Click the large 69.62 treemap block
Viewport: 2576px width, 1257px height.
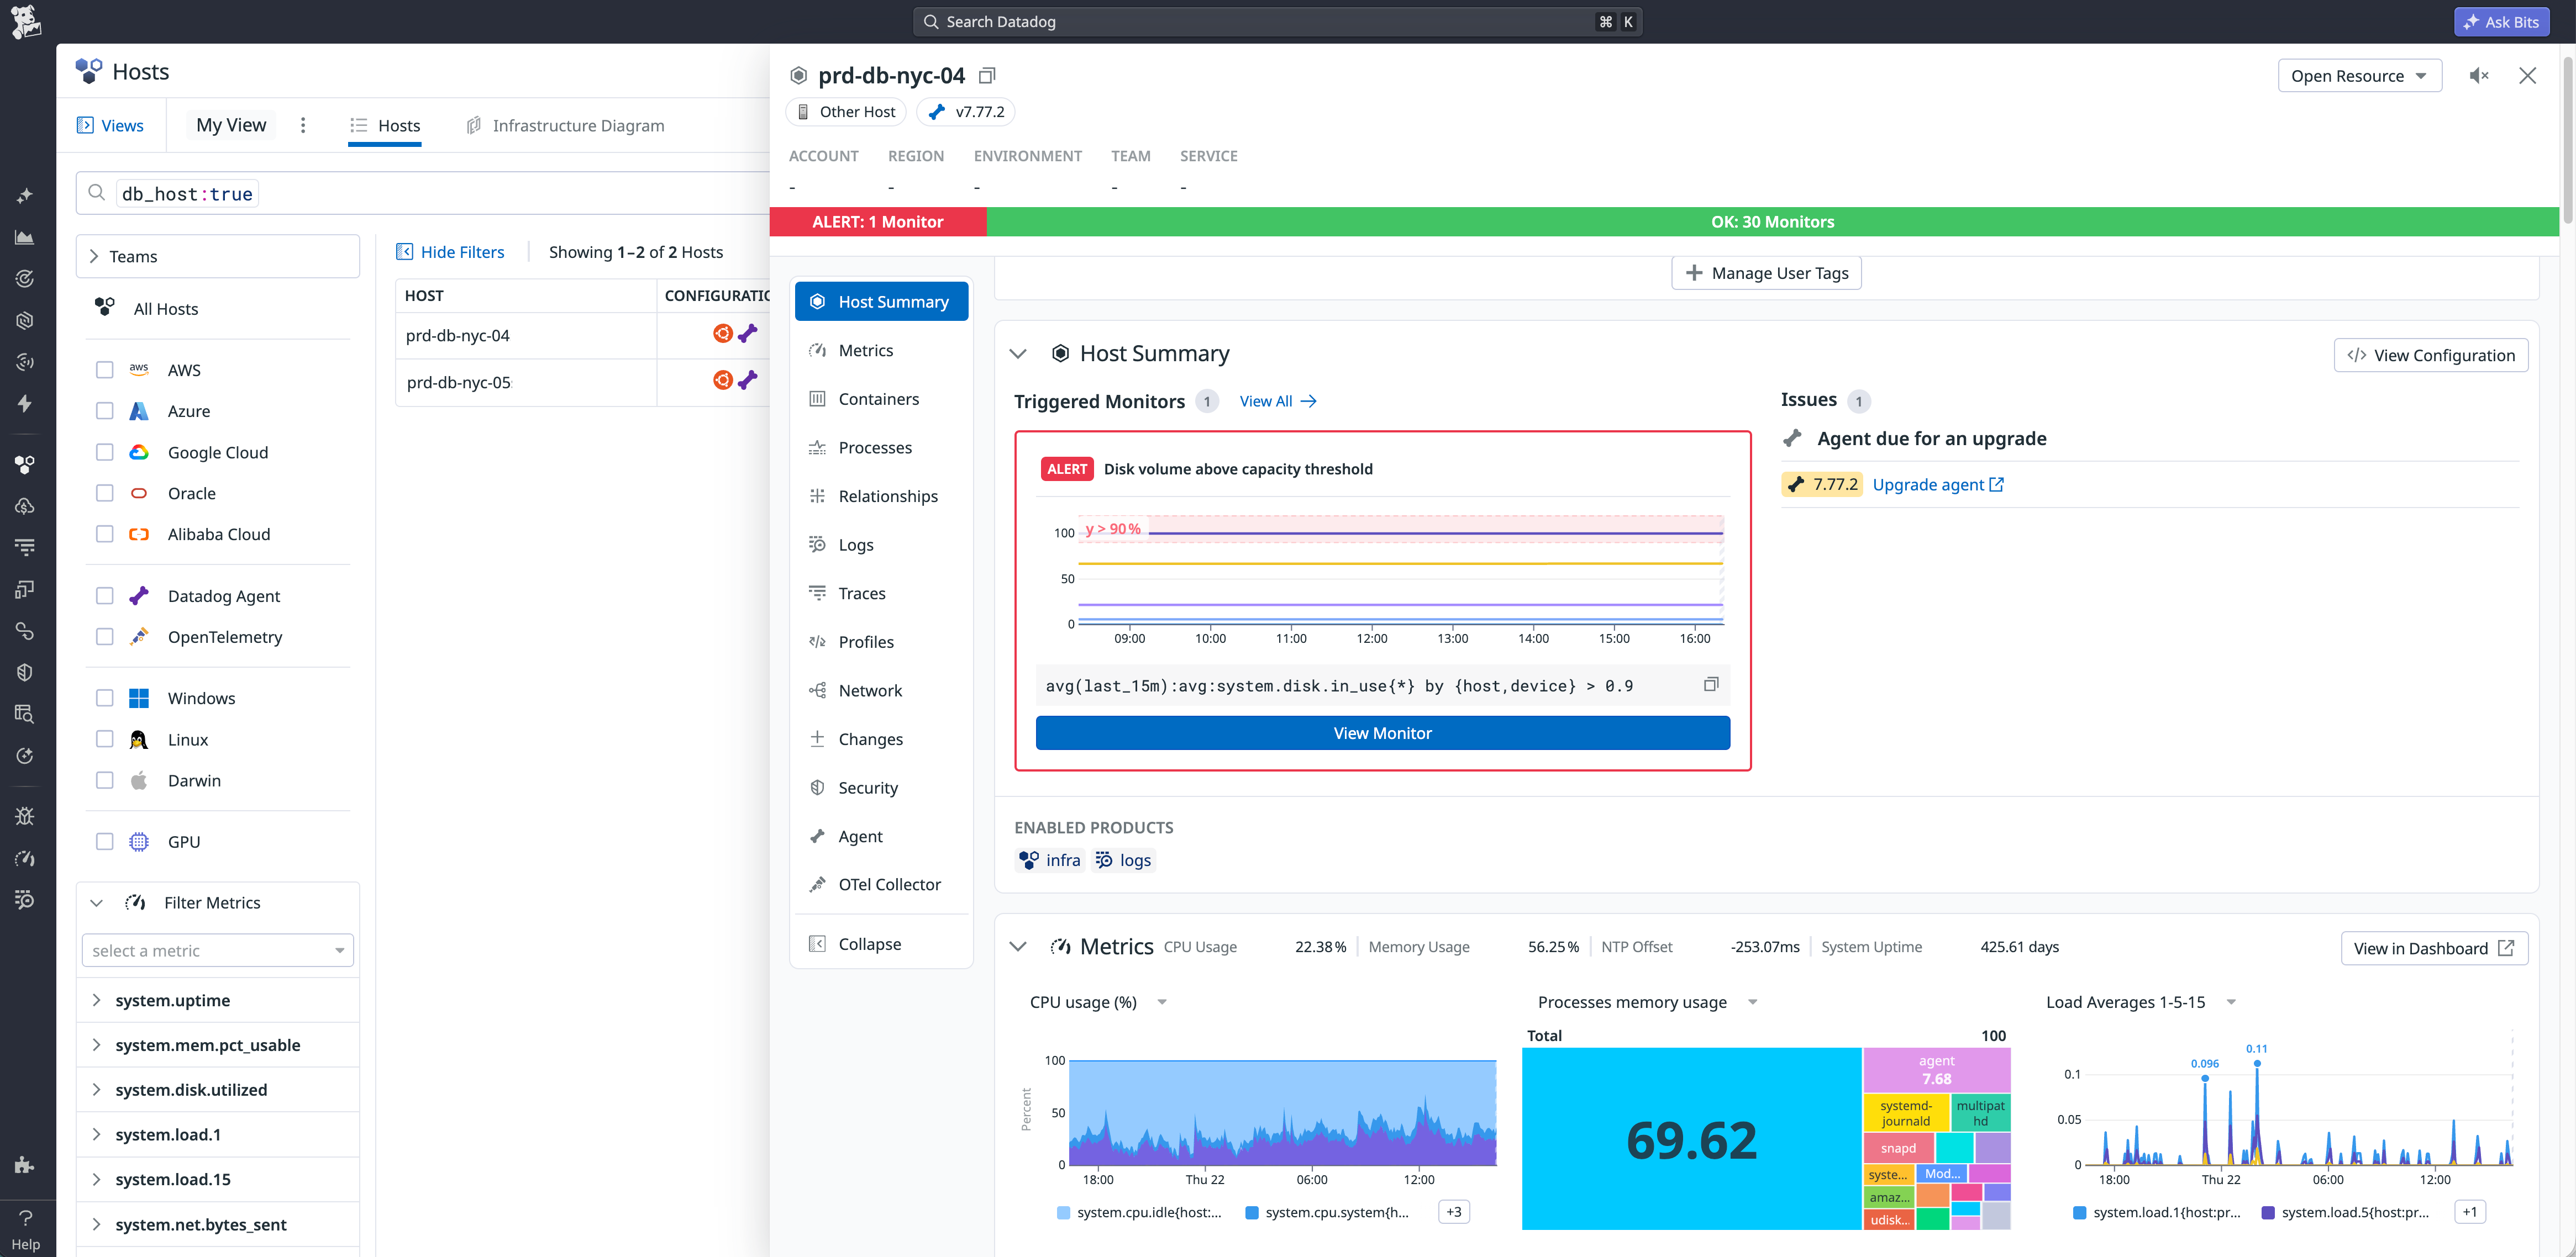(1691, 1139)
